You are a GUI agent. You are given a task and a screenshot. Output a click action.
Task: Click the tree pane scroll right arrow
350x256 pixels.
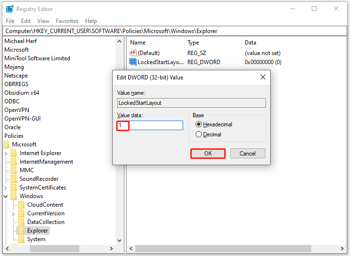pyautogui.click(x=111, y=248)
